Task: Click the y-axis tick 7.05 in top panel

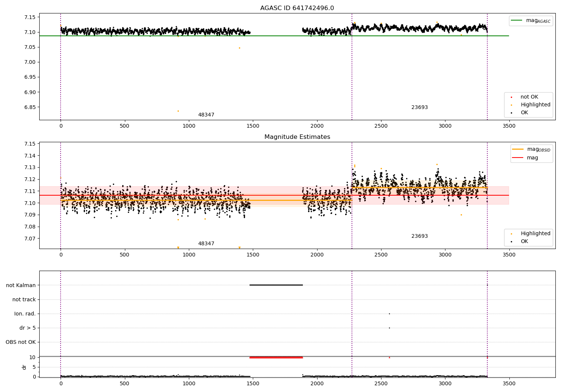Action: (30, 47)
